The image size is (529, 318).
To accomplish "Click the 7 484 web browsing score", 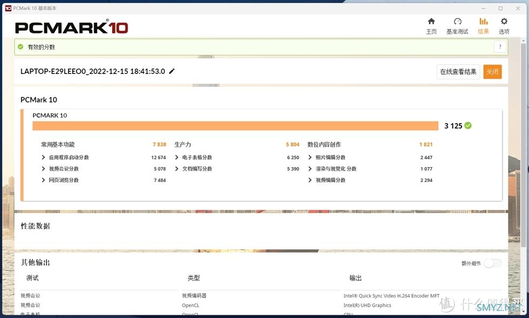I will coord(160,180).
